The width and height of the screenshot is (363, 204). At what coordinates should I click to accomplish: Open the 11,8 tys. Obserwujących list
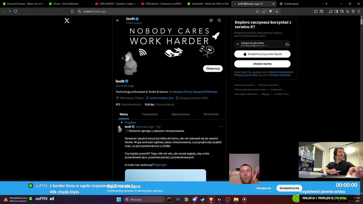pos(159,105)
